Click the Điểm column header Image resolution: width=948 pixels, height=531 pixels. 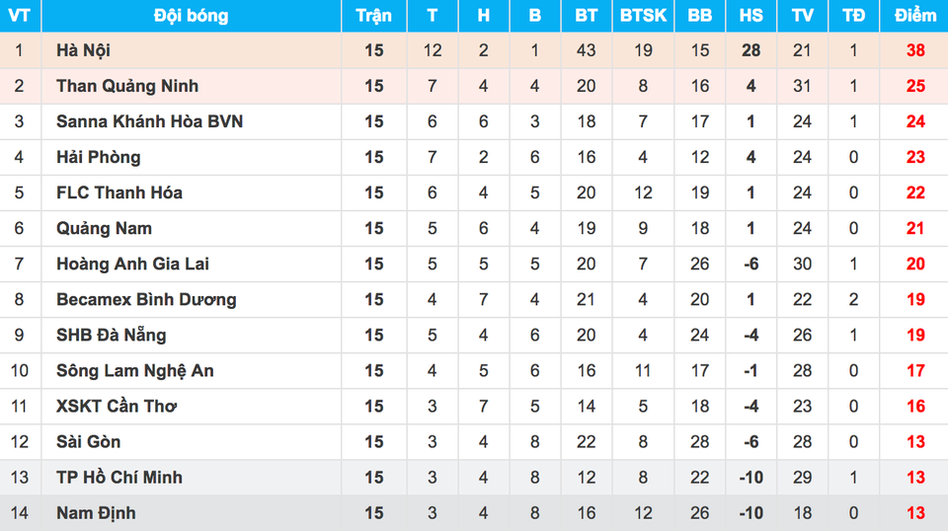click(915, 16)
